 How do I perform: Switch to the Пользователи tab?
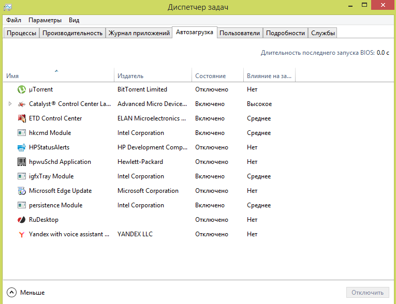240,33
